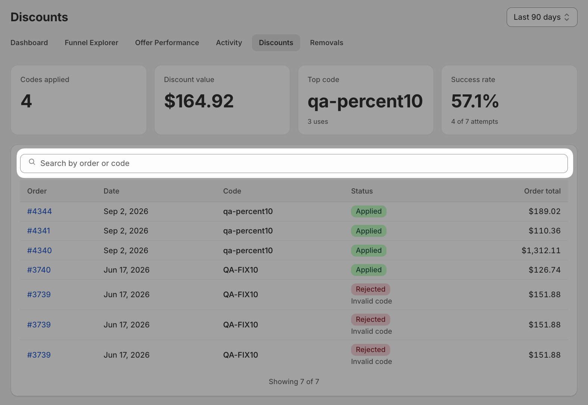
Task: Open order #4344 link
Action: 40,211
